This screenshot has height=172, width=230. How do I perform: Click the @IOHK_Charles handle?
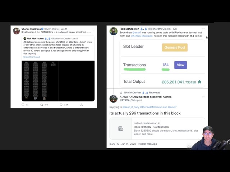pyautogui.click(x=52, y=29)
